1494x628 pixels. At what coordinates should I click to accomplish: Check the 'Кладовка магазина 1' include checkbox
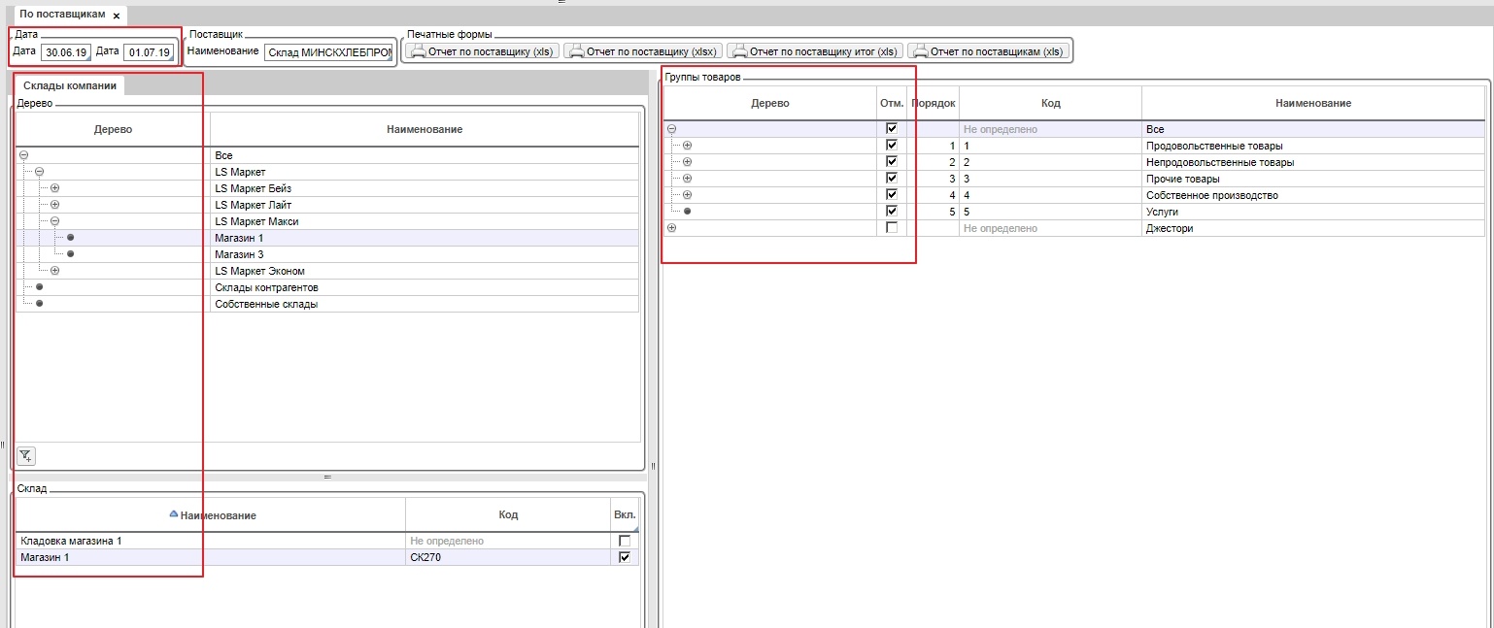(x=624, y=541)
